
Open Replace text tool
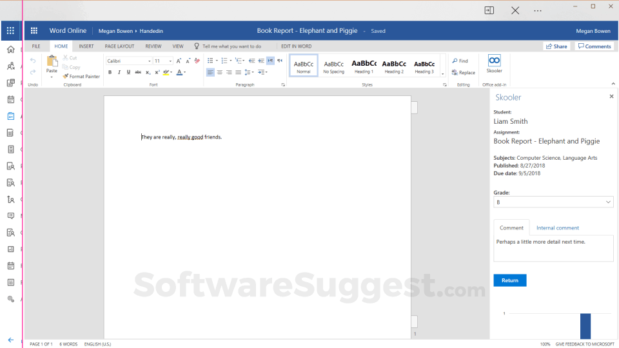click(464, 73)
